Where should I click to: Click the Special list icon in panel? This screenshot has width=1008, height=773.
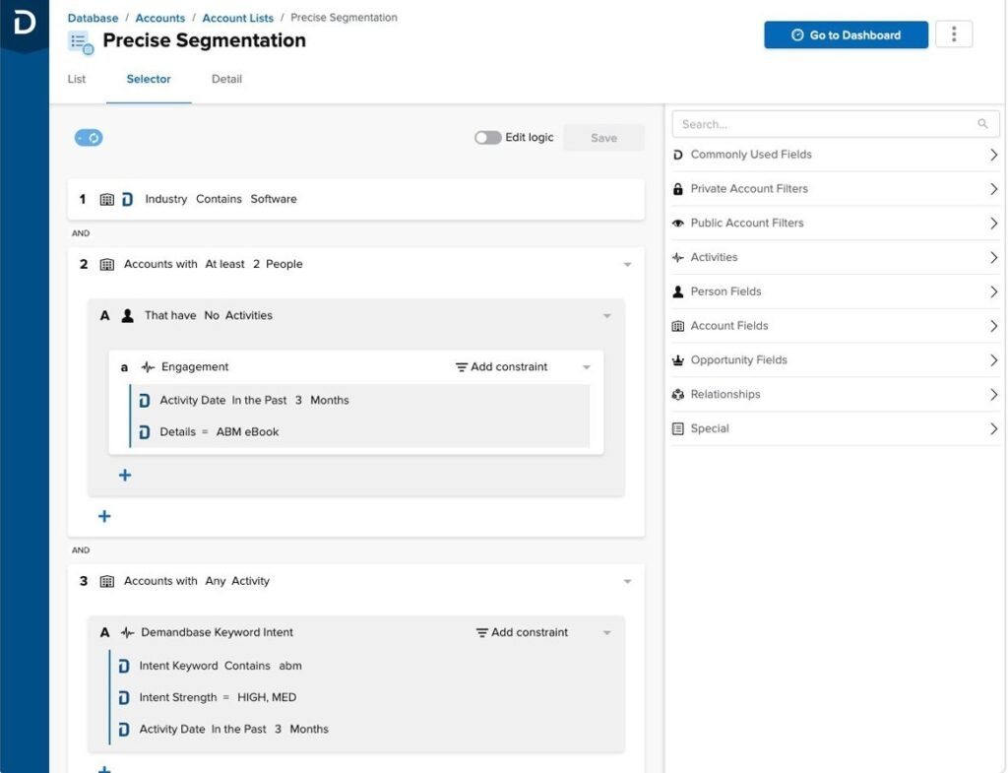(677, 428)
